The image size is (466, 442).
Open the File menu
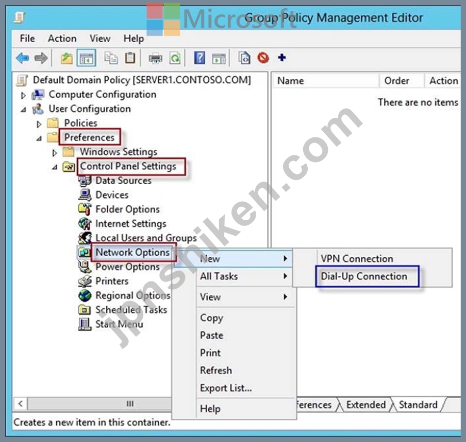pyautogui.click(x=27, y=38)
